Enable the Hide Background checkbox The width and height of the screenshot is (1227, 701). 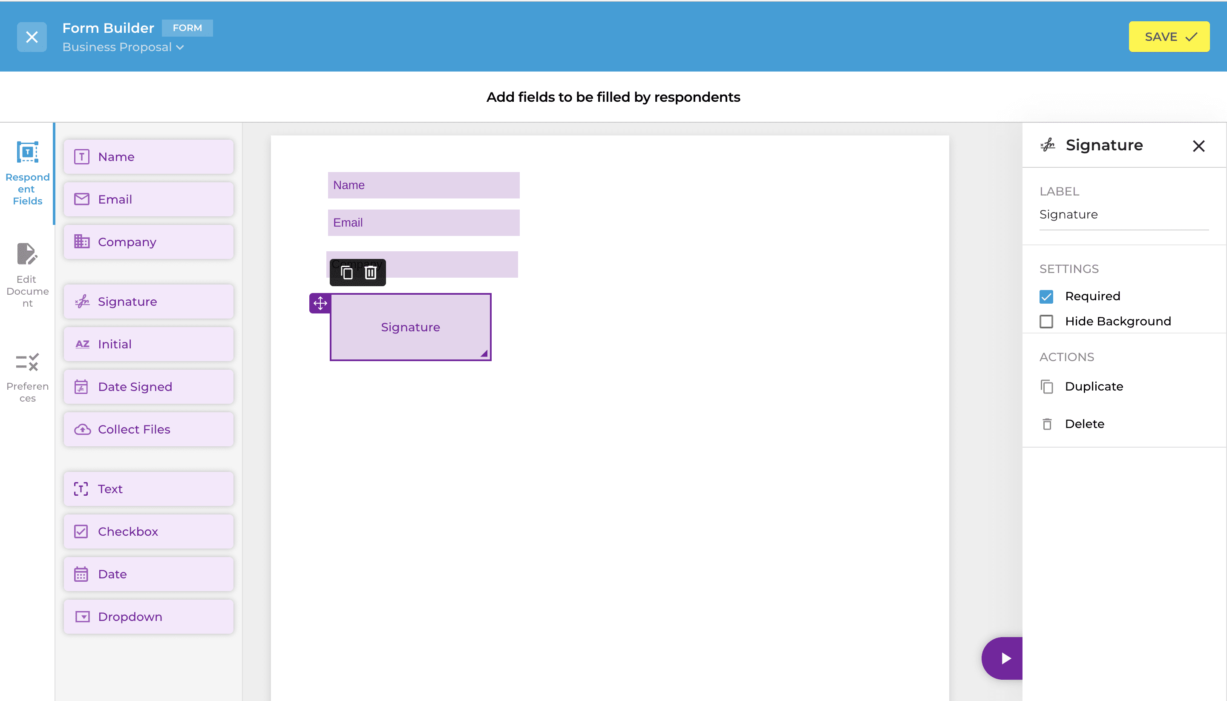[1046, 322]
